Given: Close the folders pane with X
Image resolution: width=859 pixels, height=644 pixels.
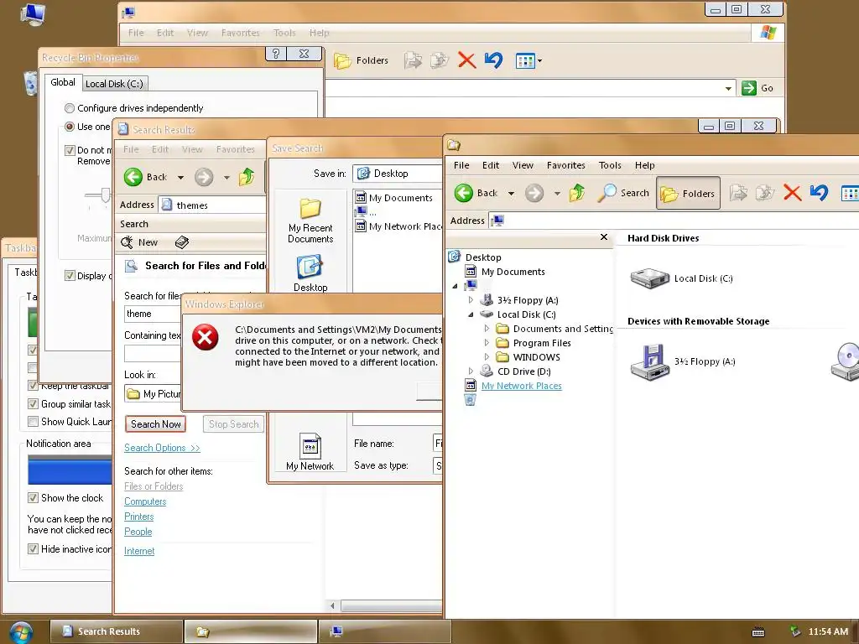Looking at the screenshot, I should point(604,237).
